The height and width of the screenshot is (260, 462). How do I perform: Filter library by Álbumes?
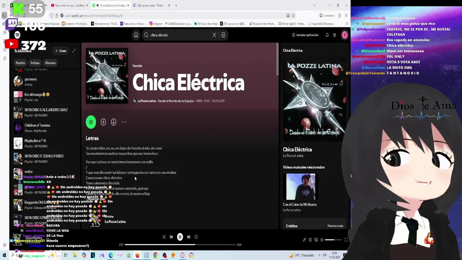click(51, 63)
